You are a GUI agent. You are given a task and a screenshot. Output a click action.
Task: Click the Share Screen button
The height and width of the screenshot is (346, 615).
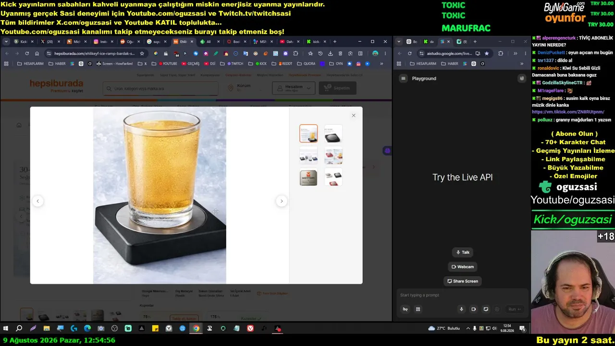(462, 281)
